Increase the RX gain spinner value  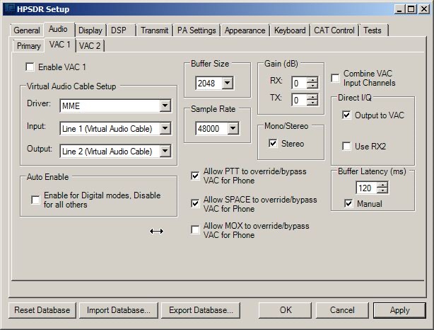pyautogui.click(x=312, y=80)
